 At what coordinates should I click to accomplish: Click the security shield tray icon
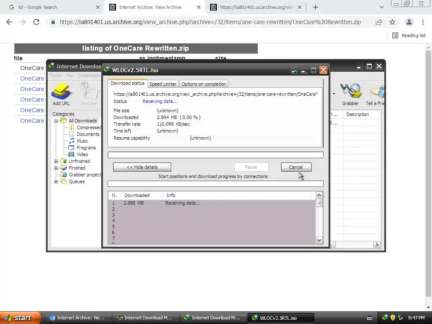click(393, 318)
